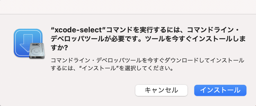This screenshot has width=256, height=106.
Task: Click 選択してください in the description
Action: coord(148,68)
